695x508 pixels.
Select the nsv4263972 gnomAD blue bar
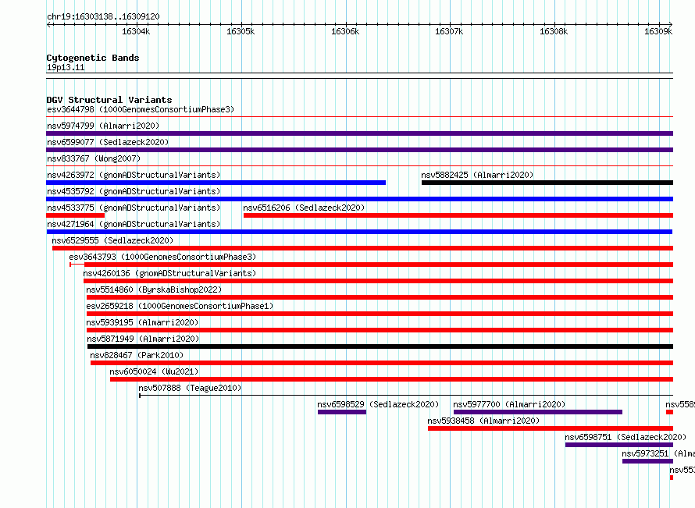pos(216,183)
